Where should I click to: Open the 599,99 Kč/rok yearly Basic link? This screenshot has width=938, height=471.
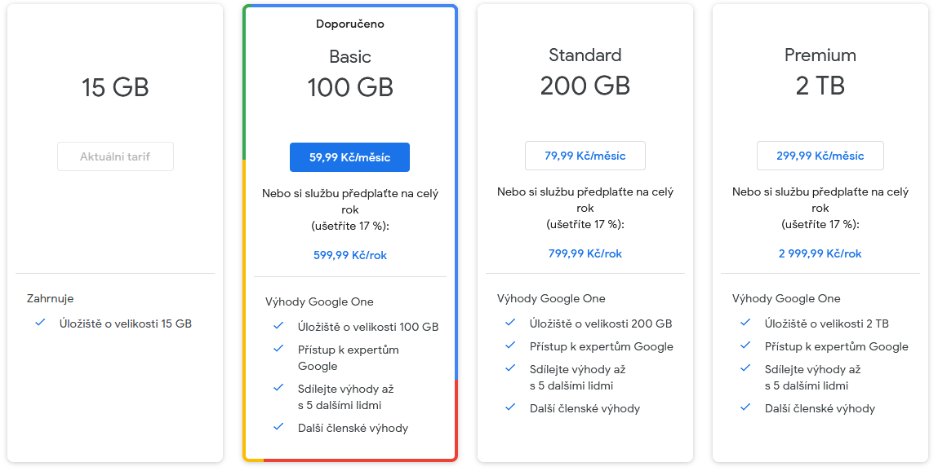[349, 255]
